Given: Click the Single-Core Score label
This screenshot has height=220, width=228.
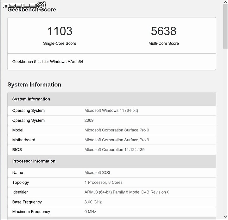Looking at the screenshot, I should [x=60, y=43].
